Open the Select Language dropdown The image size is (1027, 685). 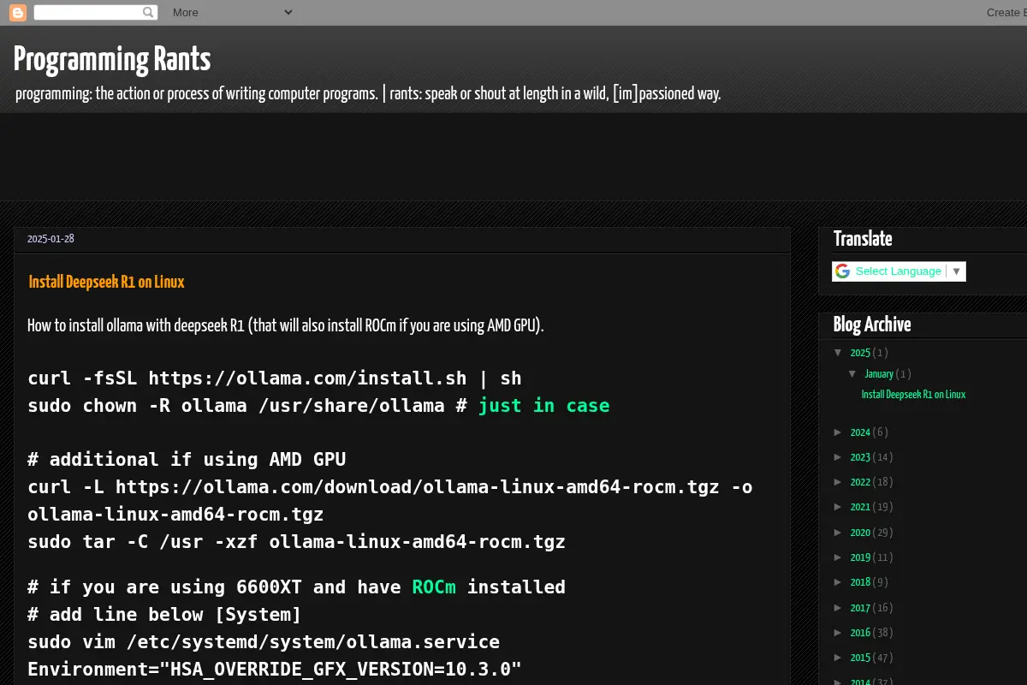pos(899,271)
